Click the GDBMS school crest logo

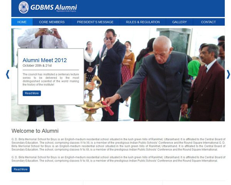pos(23,7)
